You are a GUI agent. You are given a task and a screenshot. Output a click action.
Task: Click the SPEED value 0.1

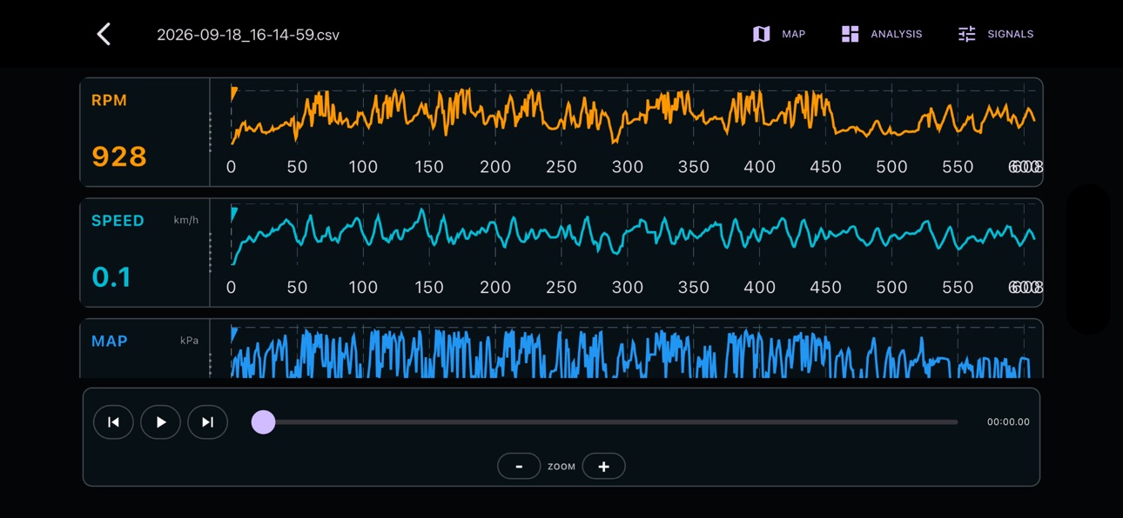pos(111,277)
